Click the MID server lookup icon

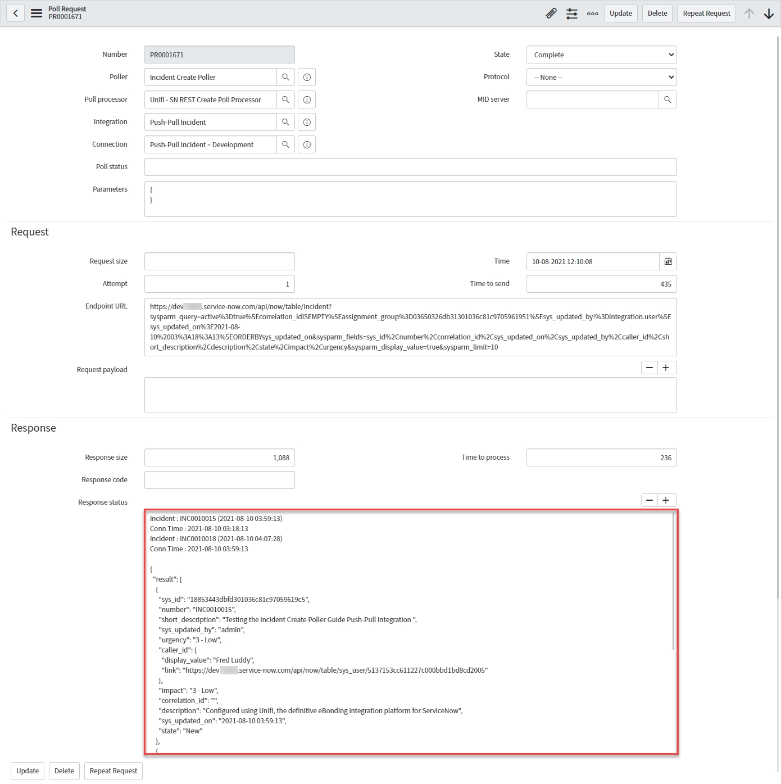coord(668,99)
